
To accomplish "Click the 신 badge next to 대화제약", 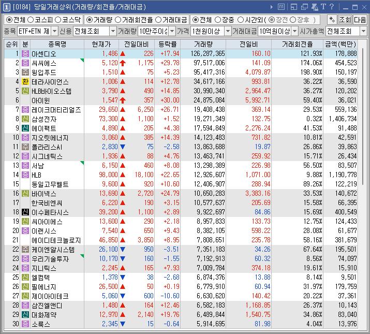I will pyautogui.click(x=25, y=315).
